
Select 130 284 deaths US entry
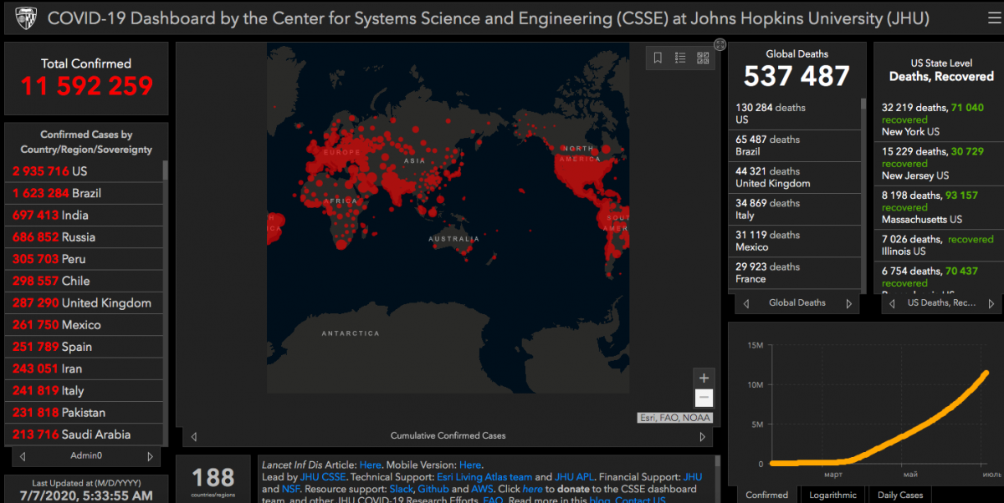795,114
